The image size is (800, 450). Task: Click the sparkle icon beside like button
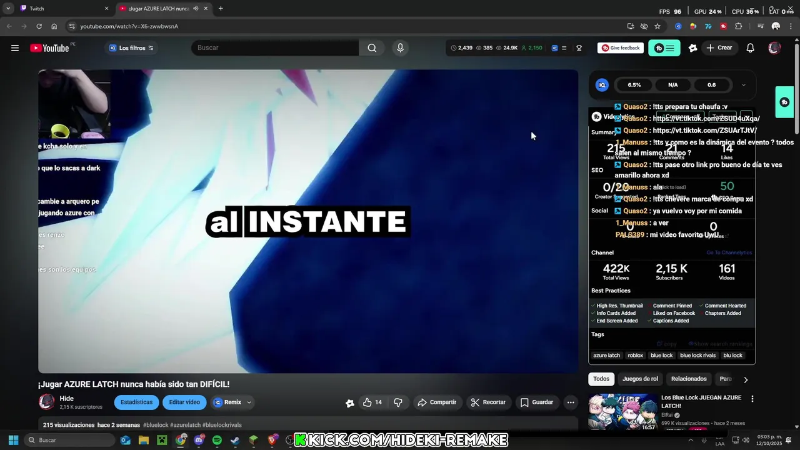[350, 402]
